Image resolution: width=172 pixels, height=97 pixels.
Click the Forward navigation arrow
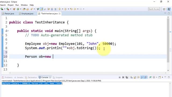[81, 9]
